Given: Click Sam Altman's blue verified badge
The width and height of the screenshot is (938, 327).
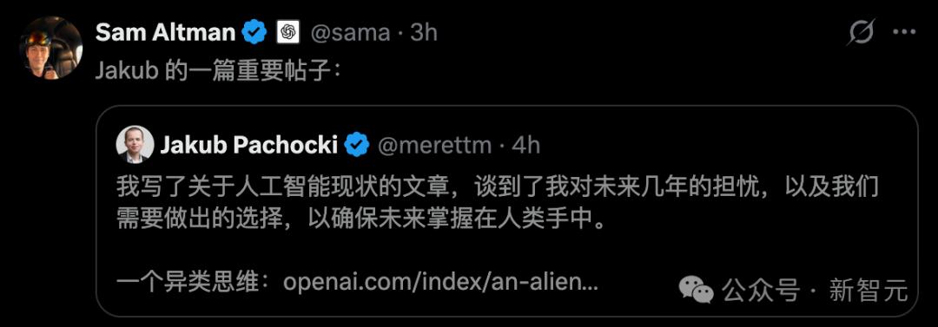Looking at the screenshot, I should (x=254, y=32).
